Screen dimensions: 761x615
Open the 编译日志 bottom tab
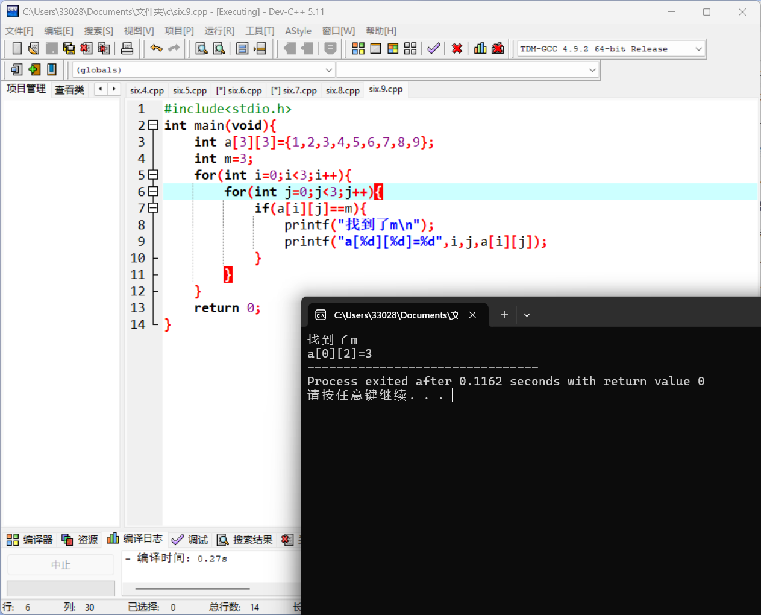tap(134, 538)
